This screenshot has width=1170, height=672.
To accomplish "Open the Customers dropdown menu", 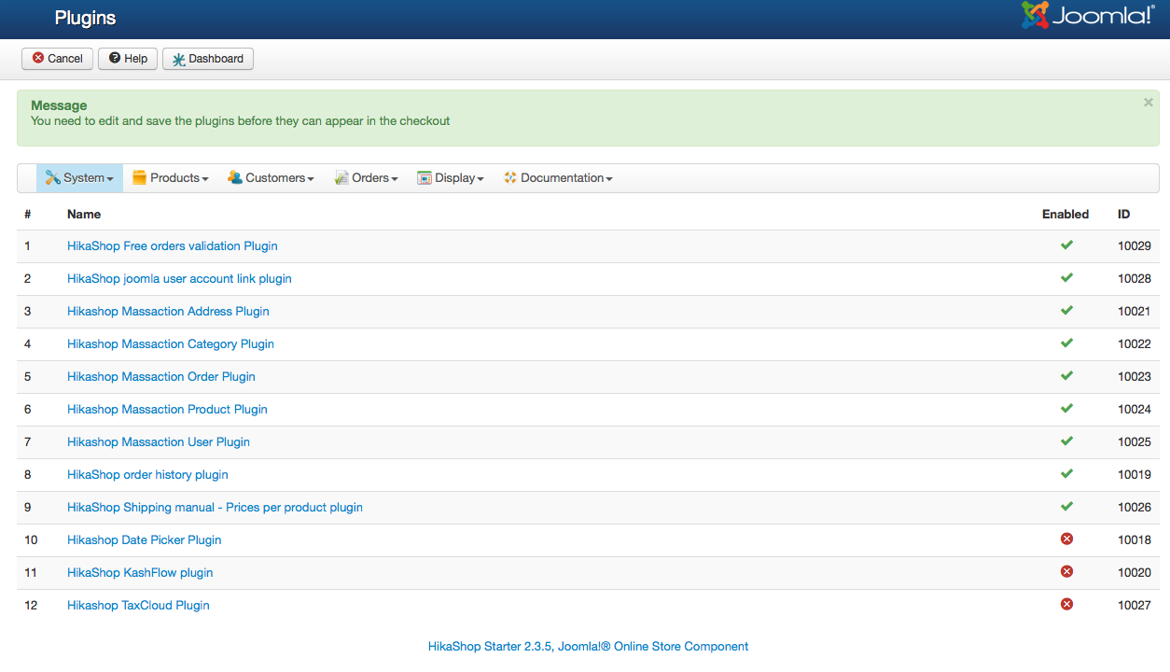I will (x=271, y=178).
